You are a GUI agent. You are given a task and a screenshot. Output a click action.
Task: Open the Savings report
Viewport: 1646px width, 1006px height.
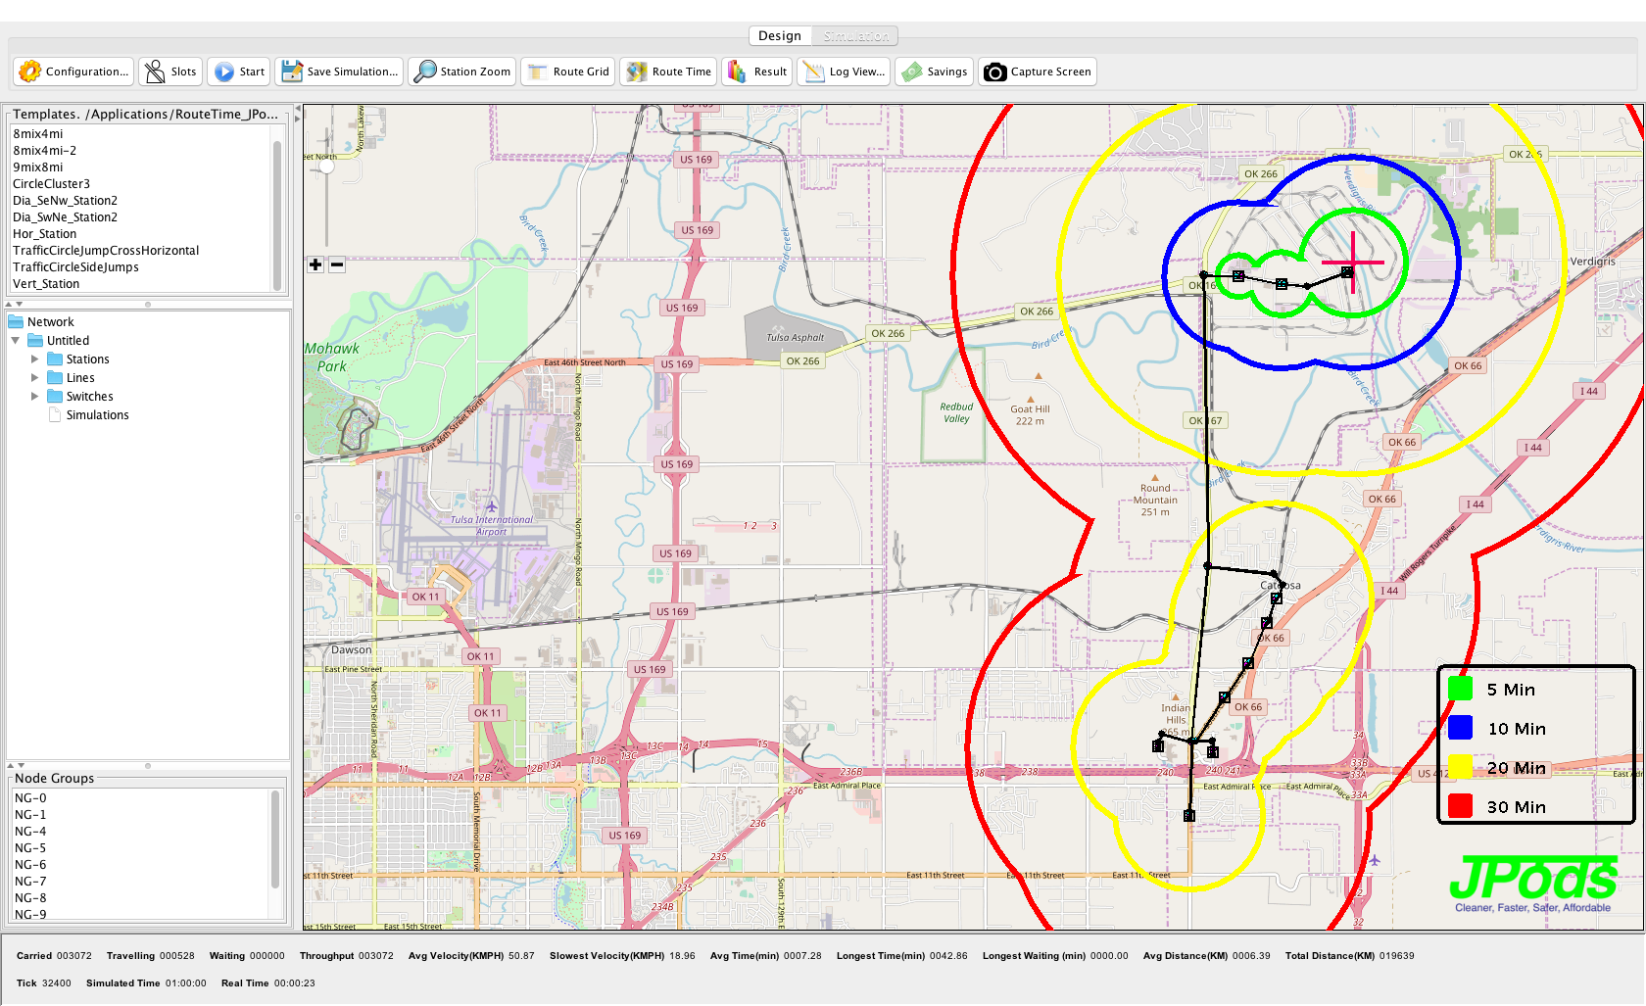[x=912, y=72]
